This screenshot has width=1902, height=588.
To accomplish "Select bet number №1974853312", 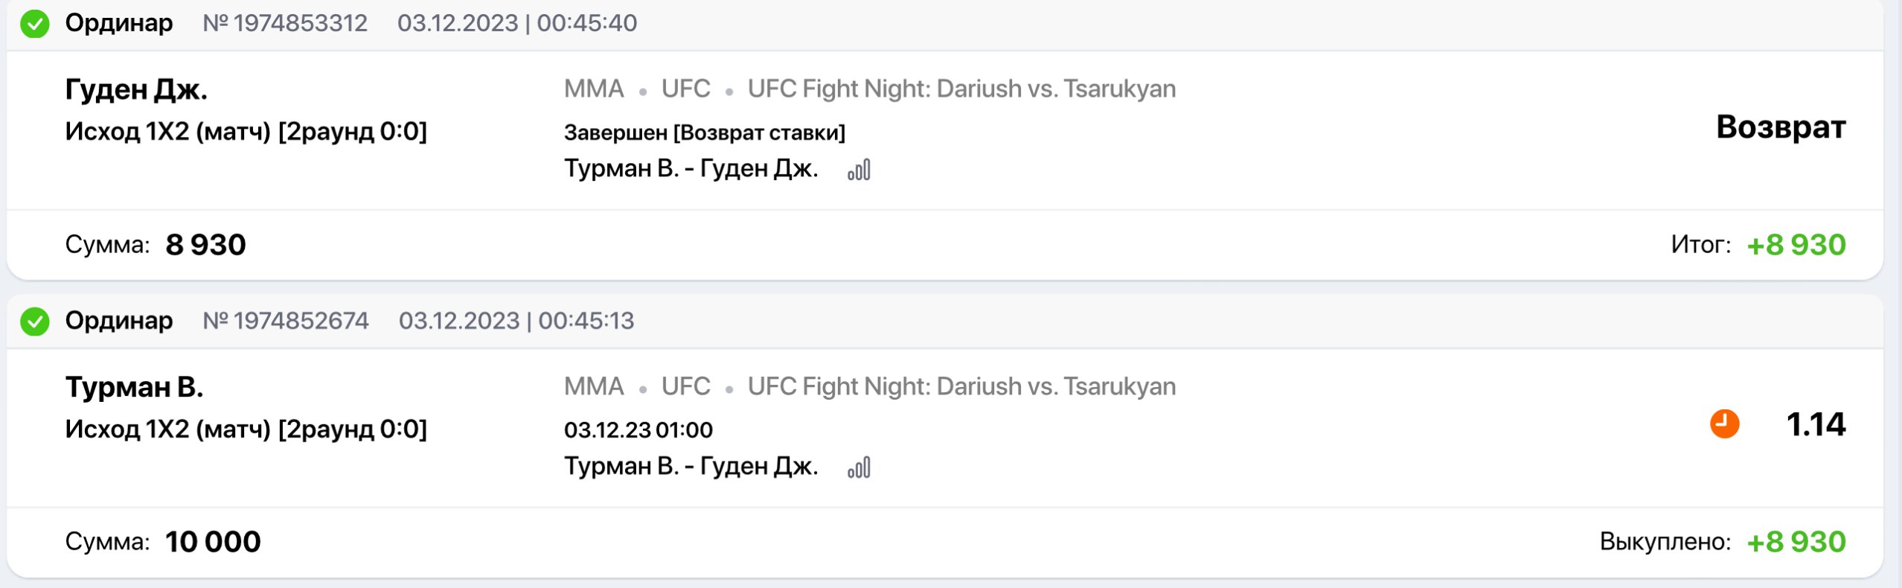I will tap(285, 23).
